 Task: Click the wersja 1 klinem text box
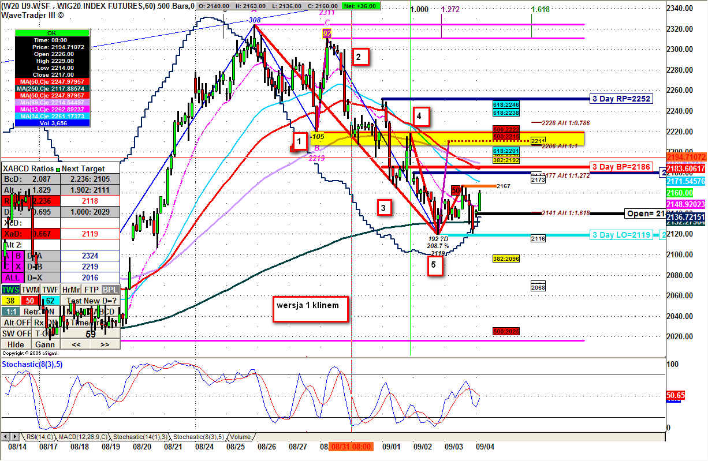click(311, 309)
